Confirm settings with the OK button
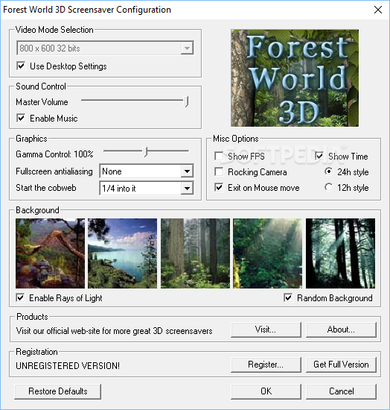The height and width of the screenshot is (410, 390). click(x=266, y=391)
